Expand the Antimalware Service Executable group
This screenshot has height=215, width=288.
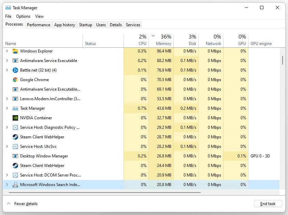click(7, 60)
